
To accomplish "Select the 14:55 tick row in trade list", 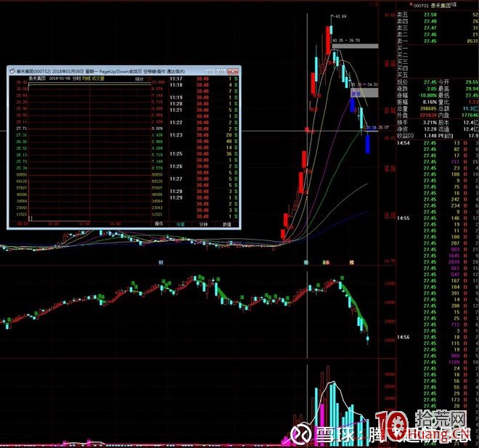I will [438, 219].
